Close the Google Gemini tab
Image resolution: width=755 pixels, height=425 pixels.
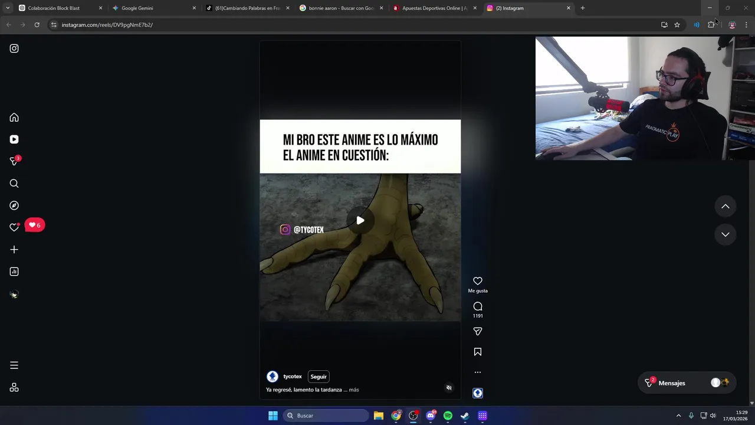(x=194, y=8)
